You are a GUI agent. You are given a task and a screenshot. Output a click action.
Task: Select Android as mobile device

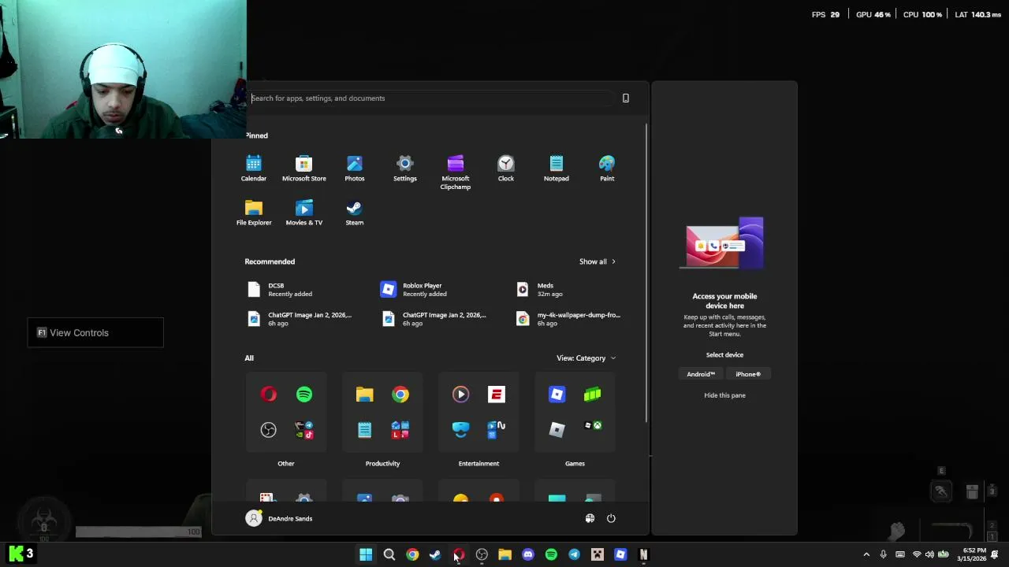point(701,374)
